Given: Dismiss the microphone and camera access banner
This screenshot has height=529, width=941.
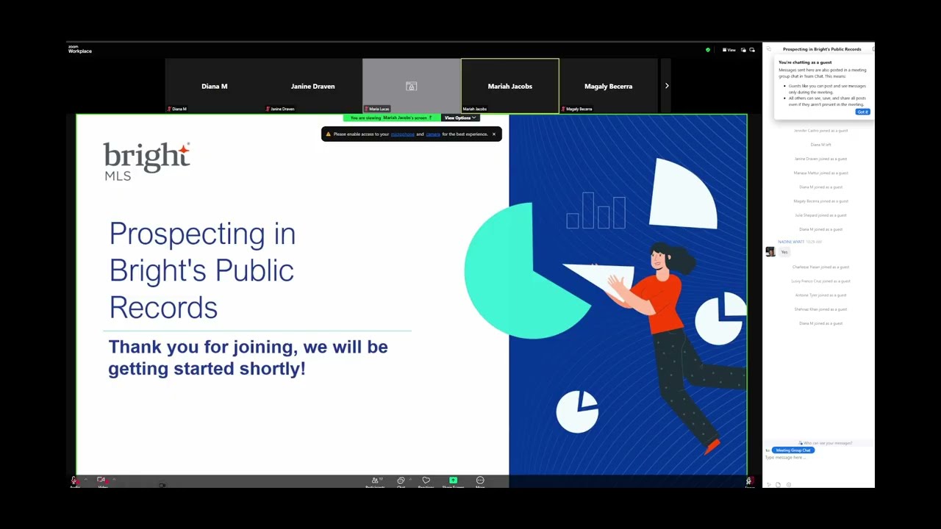Looking at the screenshot, I should point(494,134).
